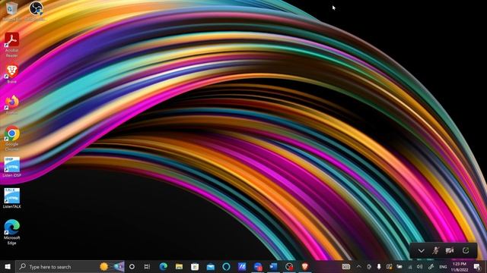Image resolution: width=487 pixels, height=273 pixels.
Task: Open File Explorer from the taskbar
Action: (179, 266)
